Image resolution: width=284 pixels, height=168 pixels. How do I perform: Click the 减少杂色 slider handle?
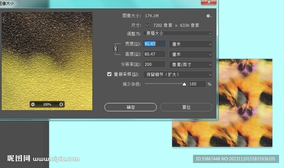click(x=184, y=84)
